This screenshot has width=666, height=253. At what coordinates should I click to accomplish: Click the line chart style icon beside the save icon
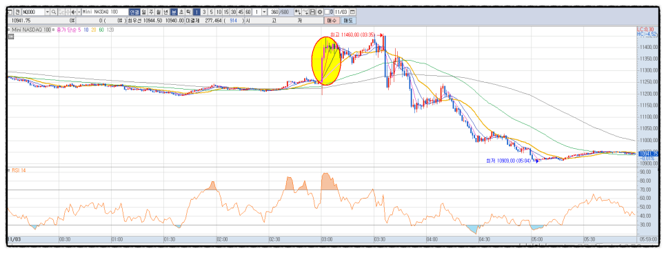(305, 12)
